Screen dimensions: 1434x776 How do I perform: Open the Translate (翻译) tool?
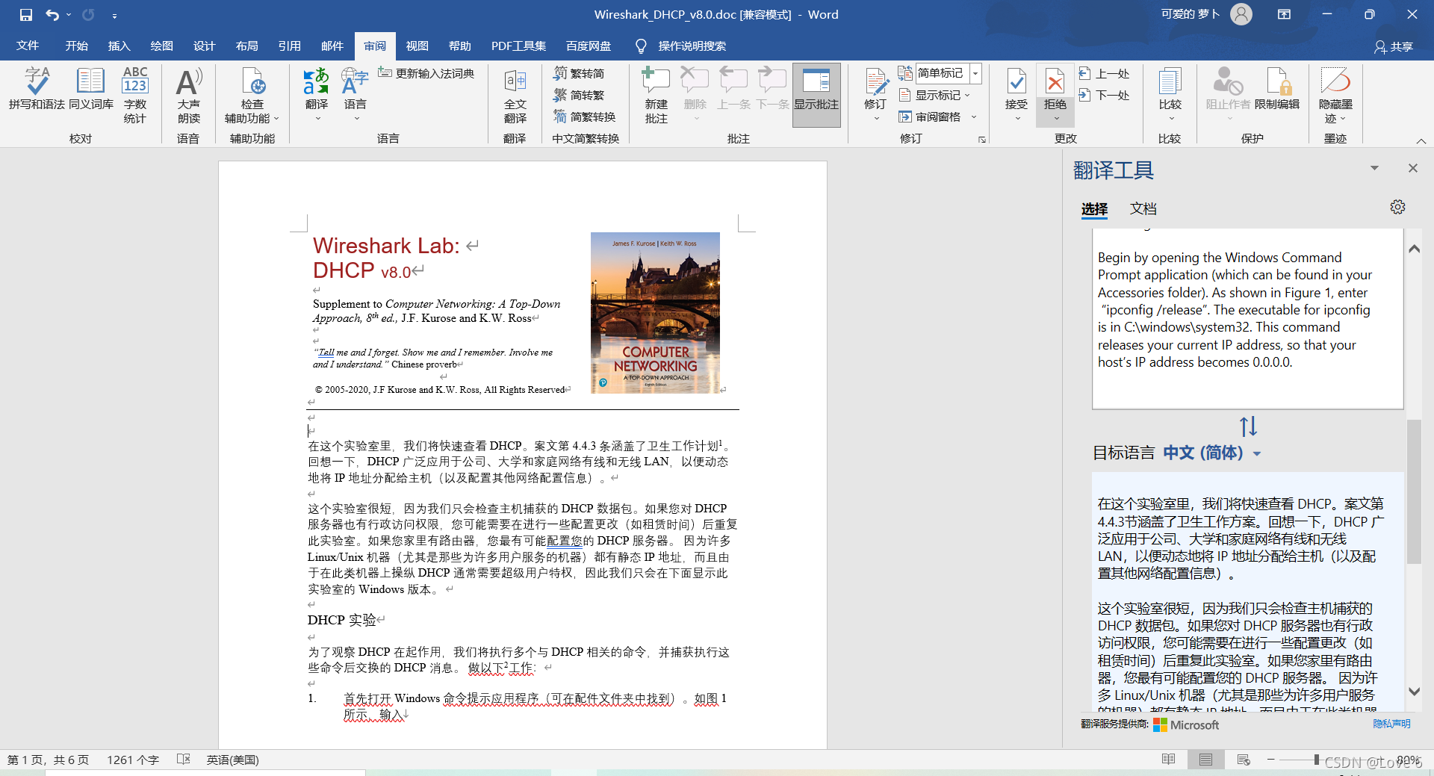317,96
